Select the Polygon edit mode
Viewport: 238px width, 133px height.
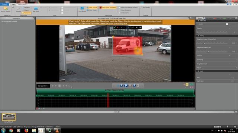(x=26, y=7)
